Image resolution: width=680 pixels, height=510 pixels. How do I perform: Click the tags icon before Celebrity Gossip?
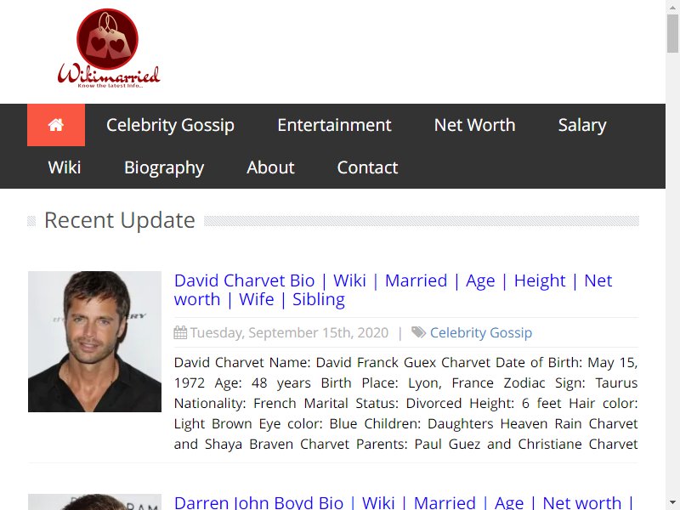pos(418,332)
